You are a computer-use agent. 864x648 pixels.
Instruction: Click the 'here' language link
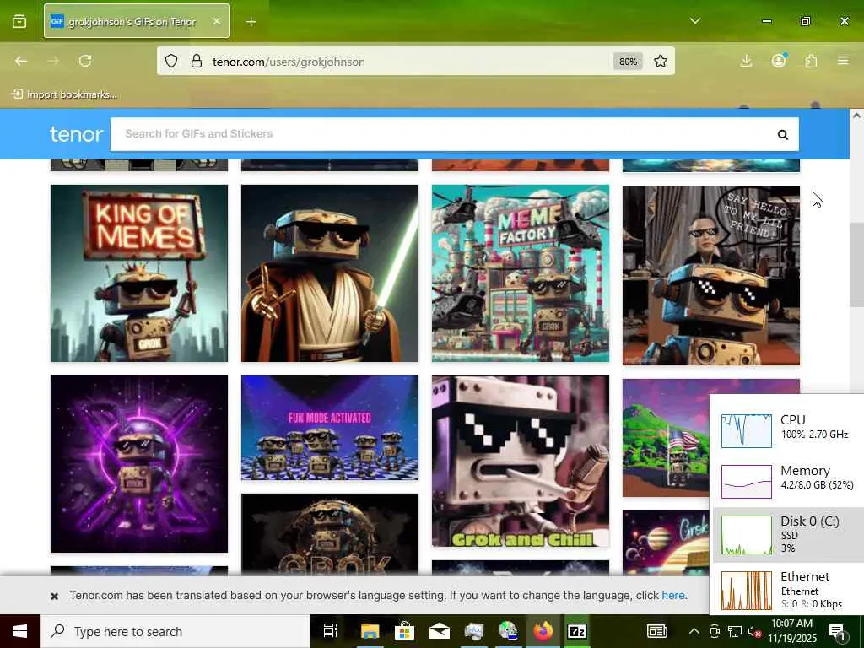tap(673, 595)
